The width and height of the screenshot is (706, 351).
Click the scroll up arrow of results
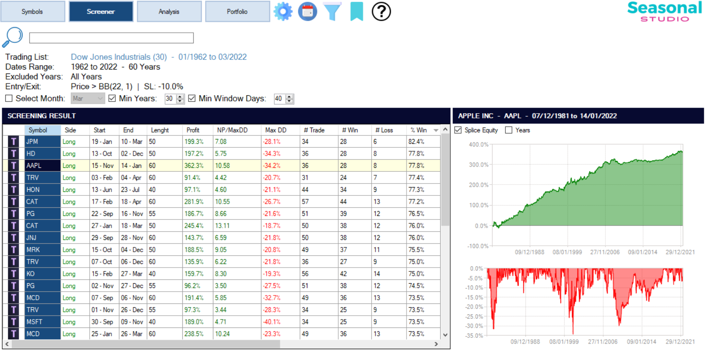(445, 129)
